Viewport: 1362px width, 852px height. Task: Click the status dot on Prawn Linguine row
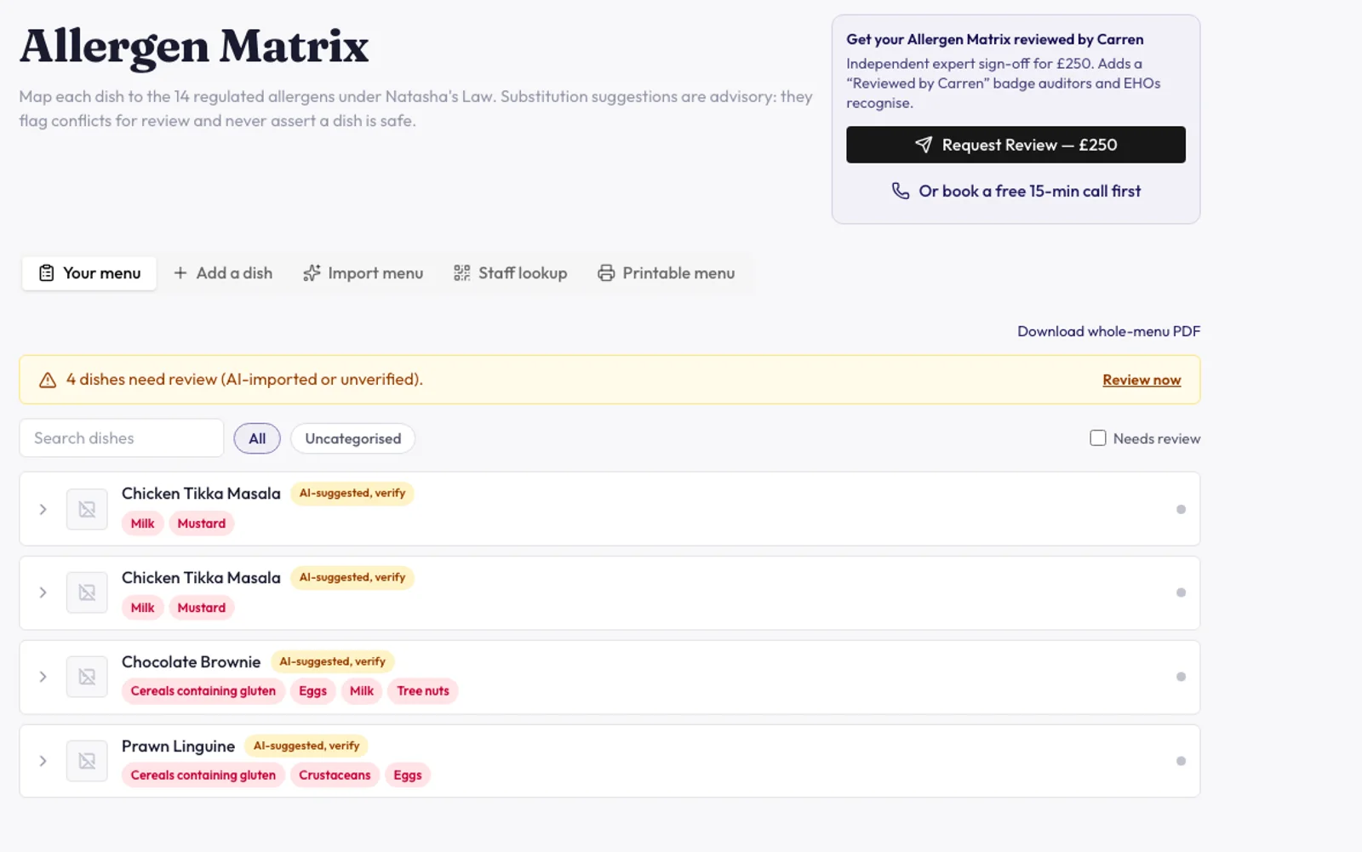tap(1181, 761)
